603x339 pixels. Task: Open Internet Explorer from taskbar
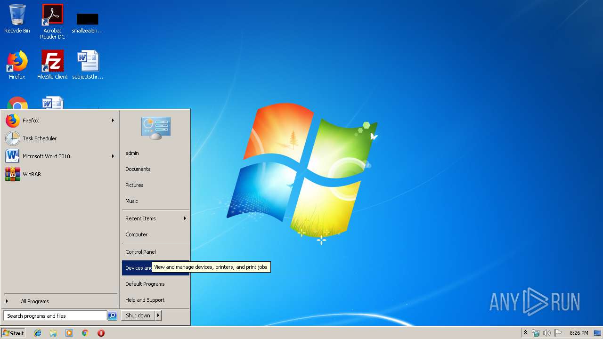38,333
